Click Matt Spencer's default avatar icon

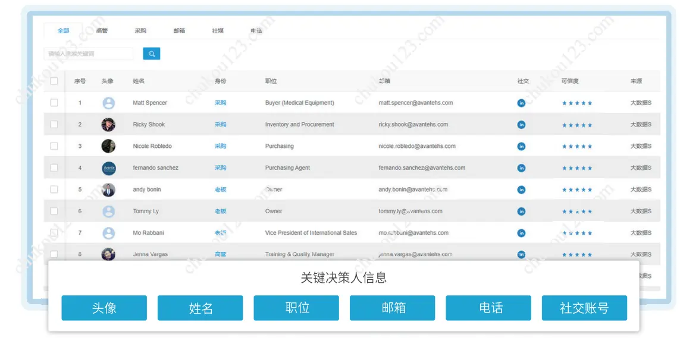click(x=108, y=103)
